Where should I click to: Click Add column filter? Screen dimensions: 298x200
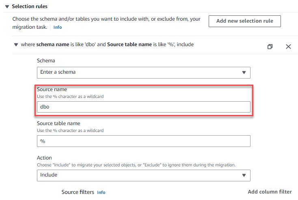[270, 192]
